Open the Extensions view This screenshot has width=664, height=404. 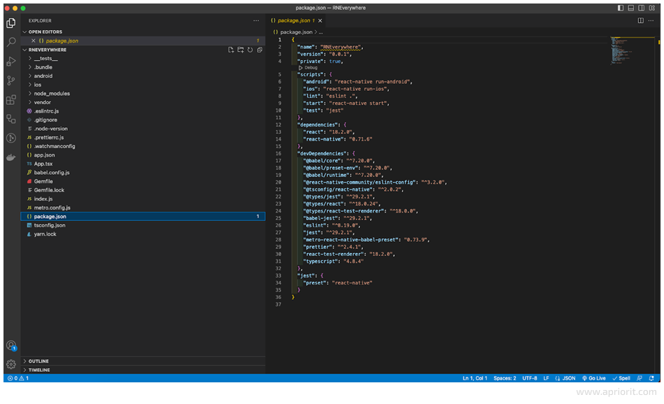click(11, 100)
